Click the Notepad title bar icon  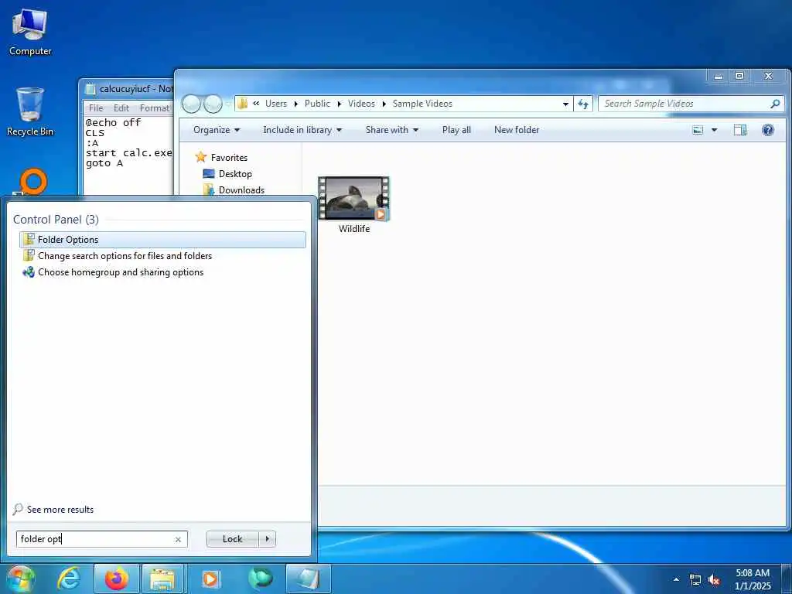click(90, 89)
